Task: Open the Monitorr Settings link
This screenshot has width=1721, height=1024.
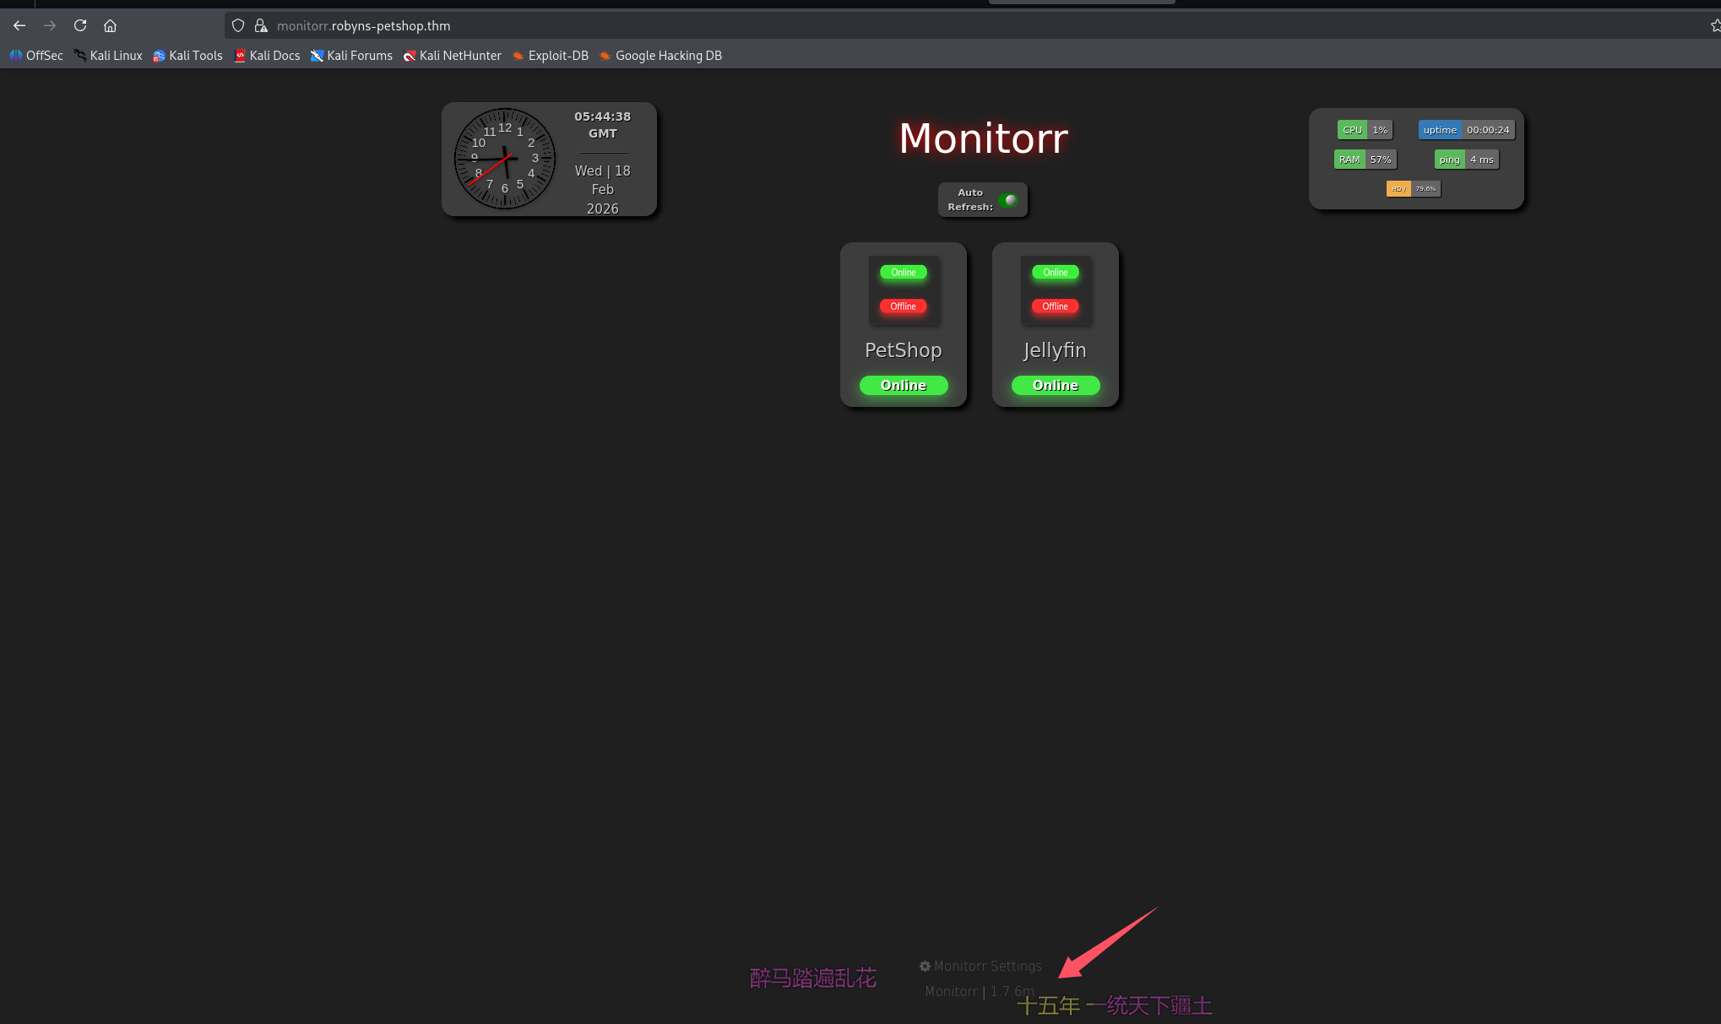Action: (x=980, y=966)
